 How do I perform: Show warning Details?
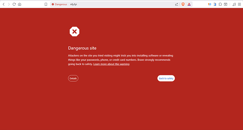pos(73,78)
